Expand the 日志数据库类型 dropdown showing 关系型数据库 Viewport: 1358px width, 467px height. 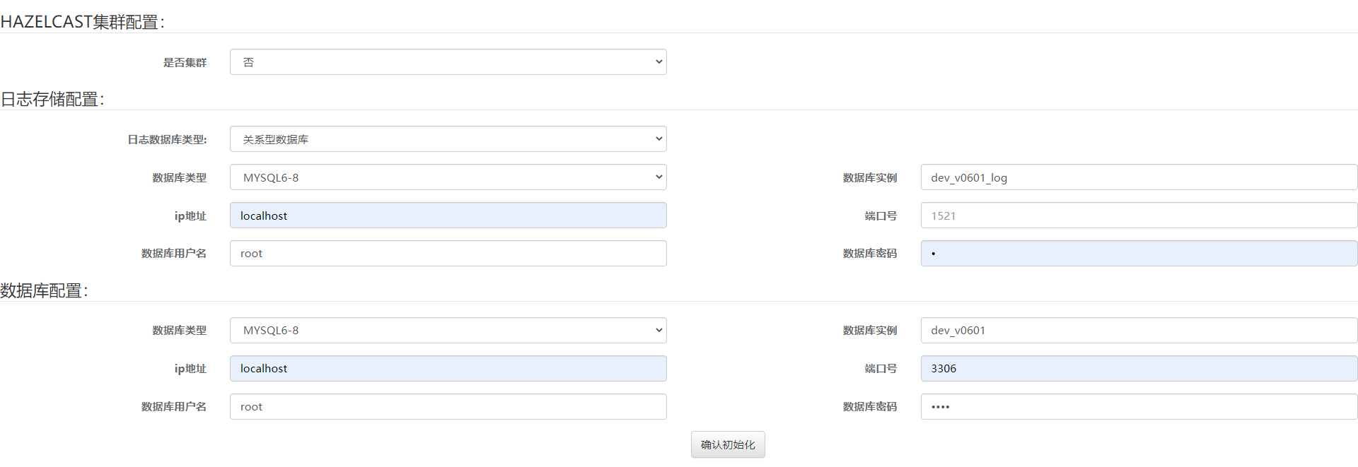(x=448, y=139)
